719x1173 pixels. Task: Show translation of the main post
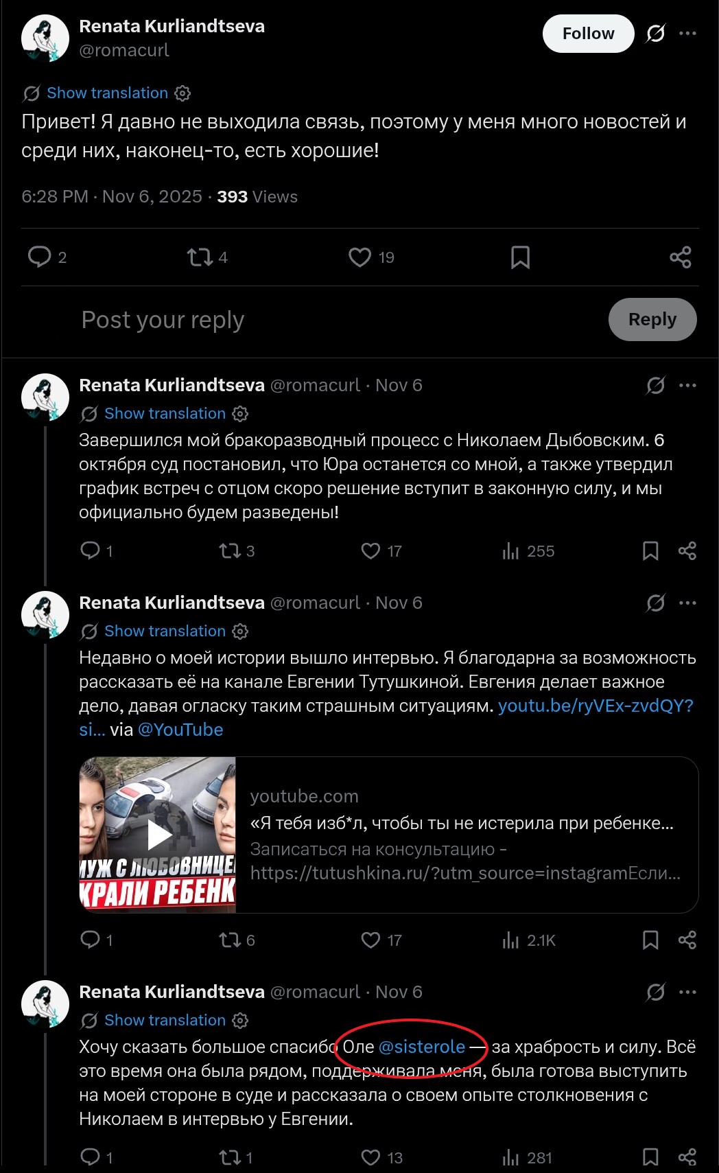tap(107, 93)
